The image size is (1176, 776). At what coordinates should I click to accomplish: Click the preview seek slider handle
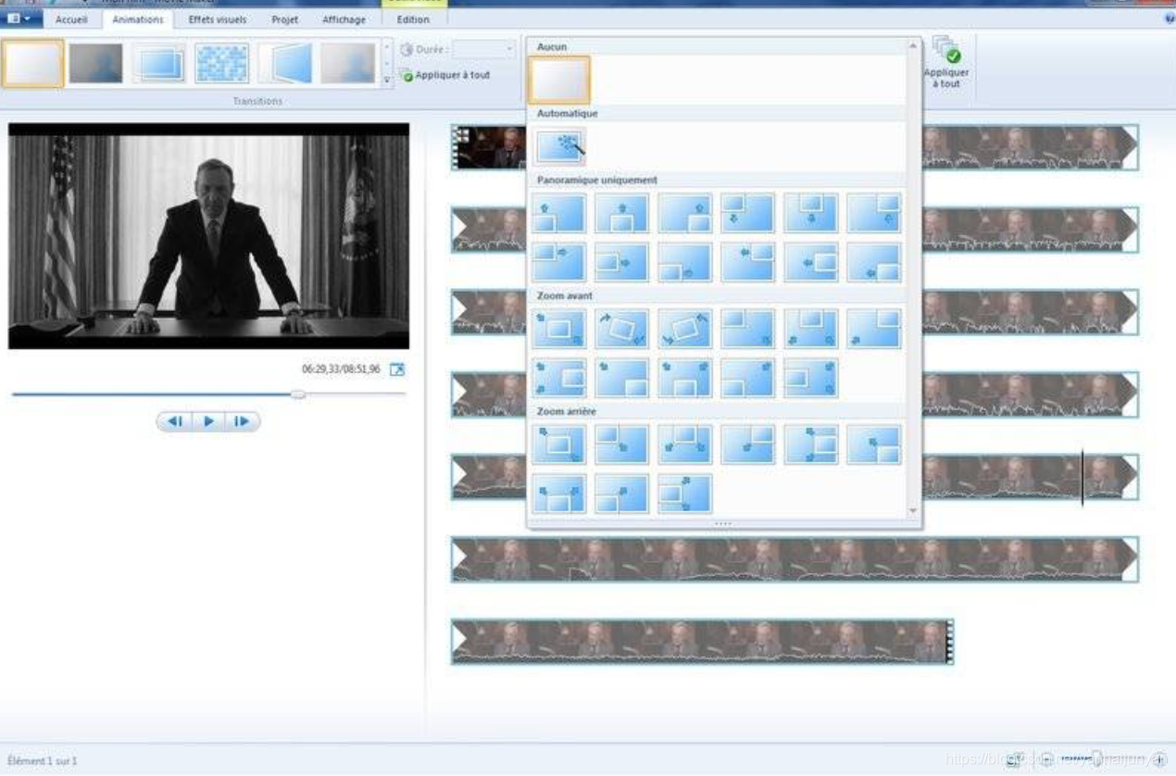pyautogui.click(x=298, y=394)
